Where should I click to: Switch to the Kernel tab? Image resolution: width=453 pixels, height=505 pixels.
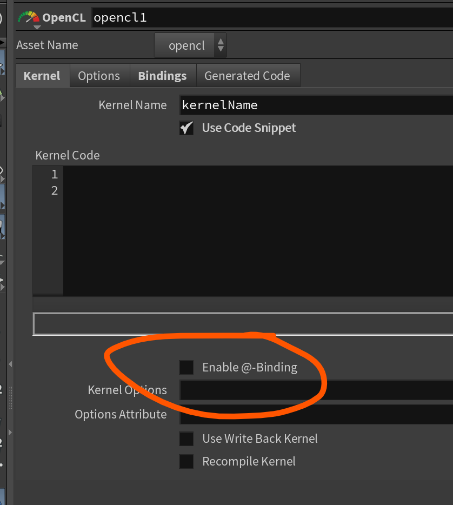coord(42,76)
